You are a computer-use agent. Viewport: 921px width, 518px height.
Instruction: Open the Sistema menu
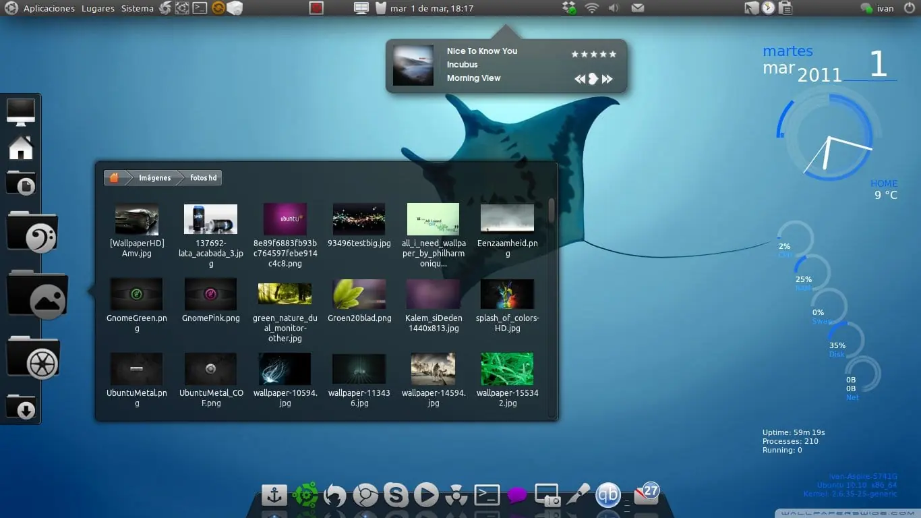pyautogui.click(x=138, y=9)
